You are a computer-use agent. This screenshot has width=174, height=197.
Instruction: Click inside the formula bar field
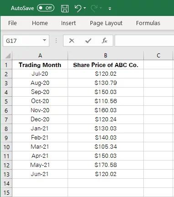coord(144,41)
